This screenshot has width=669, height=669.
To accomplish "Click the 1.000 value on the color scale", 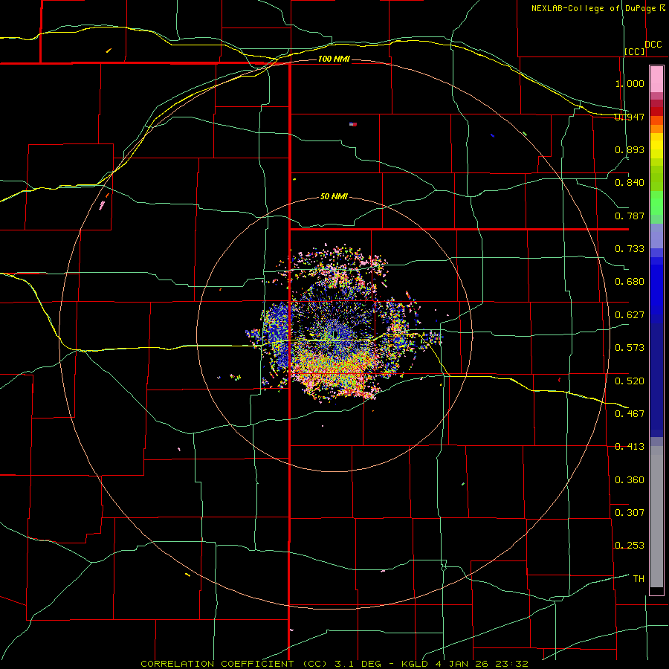I will coord(630,83).
